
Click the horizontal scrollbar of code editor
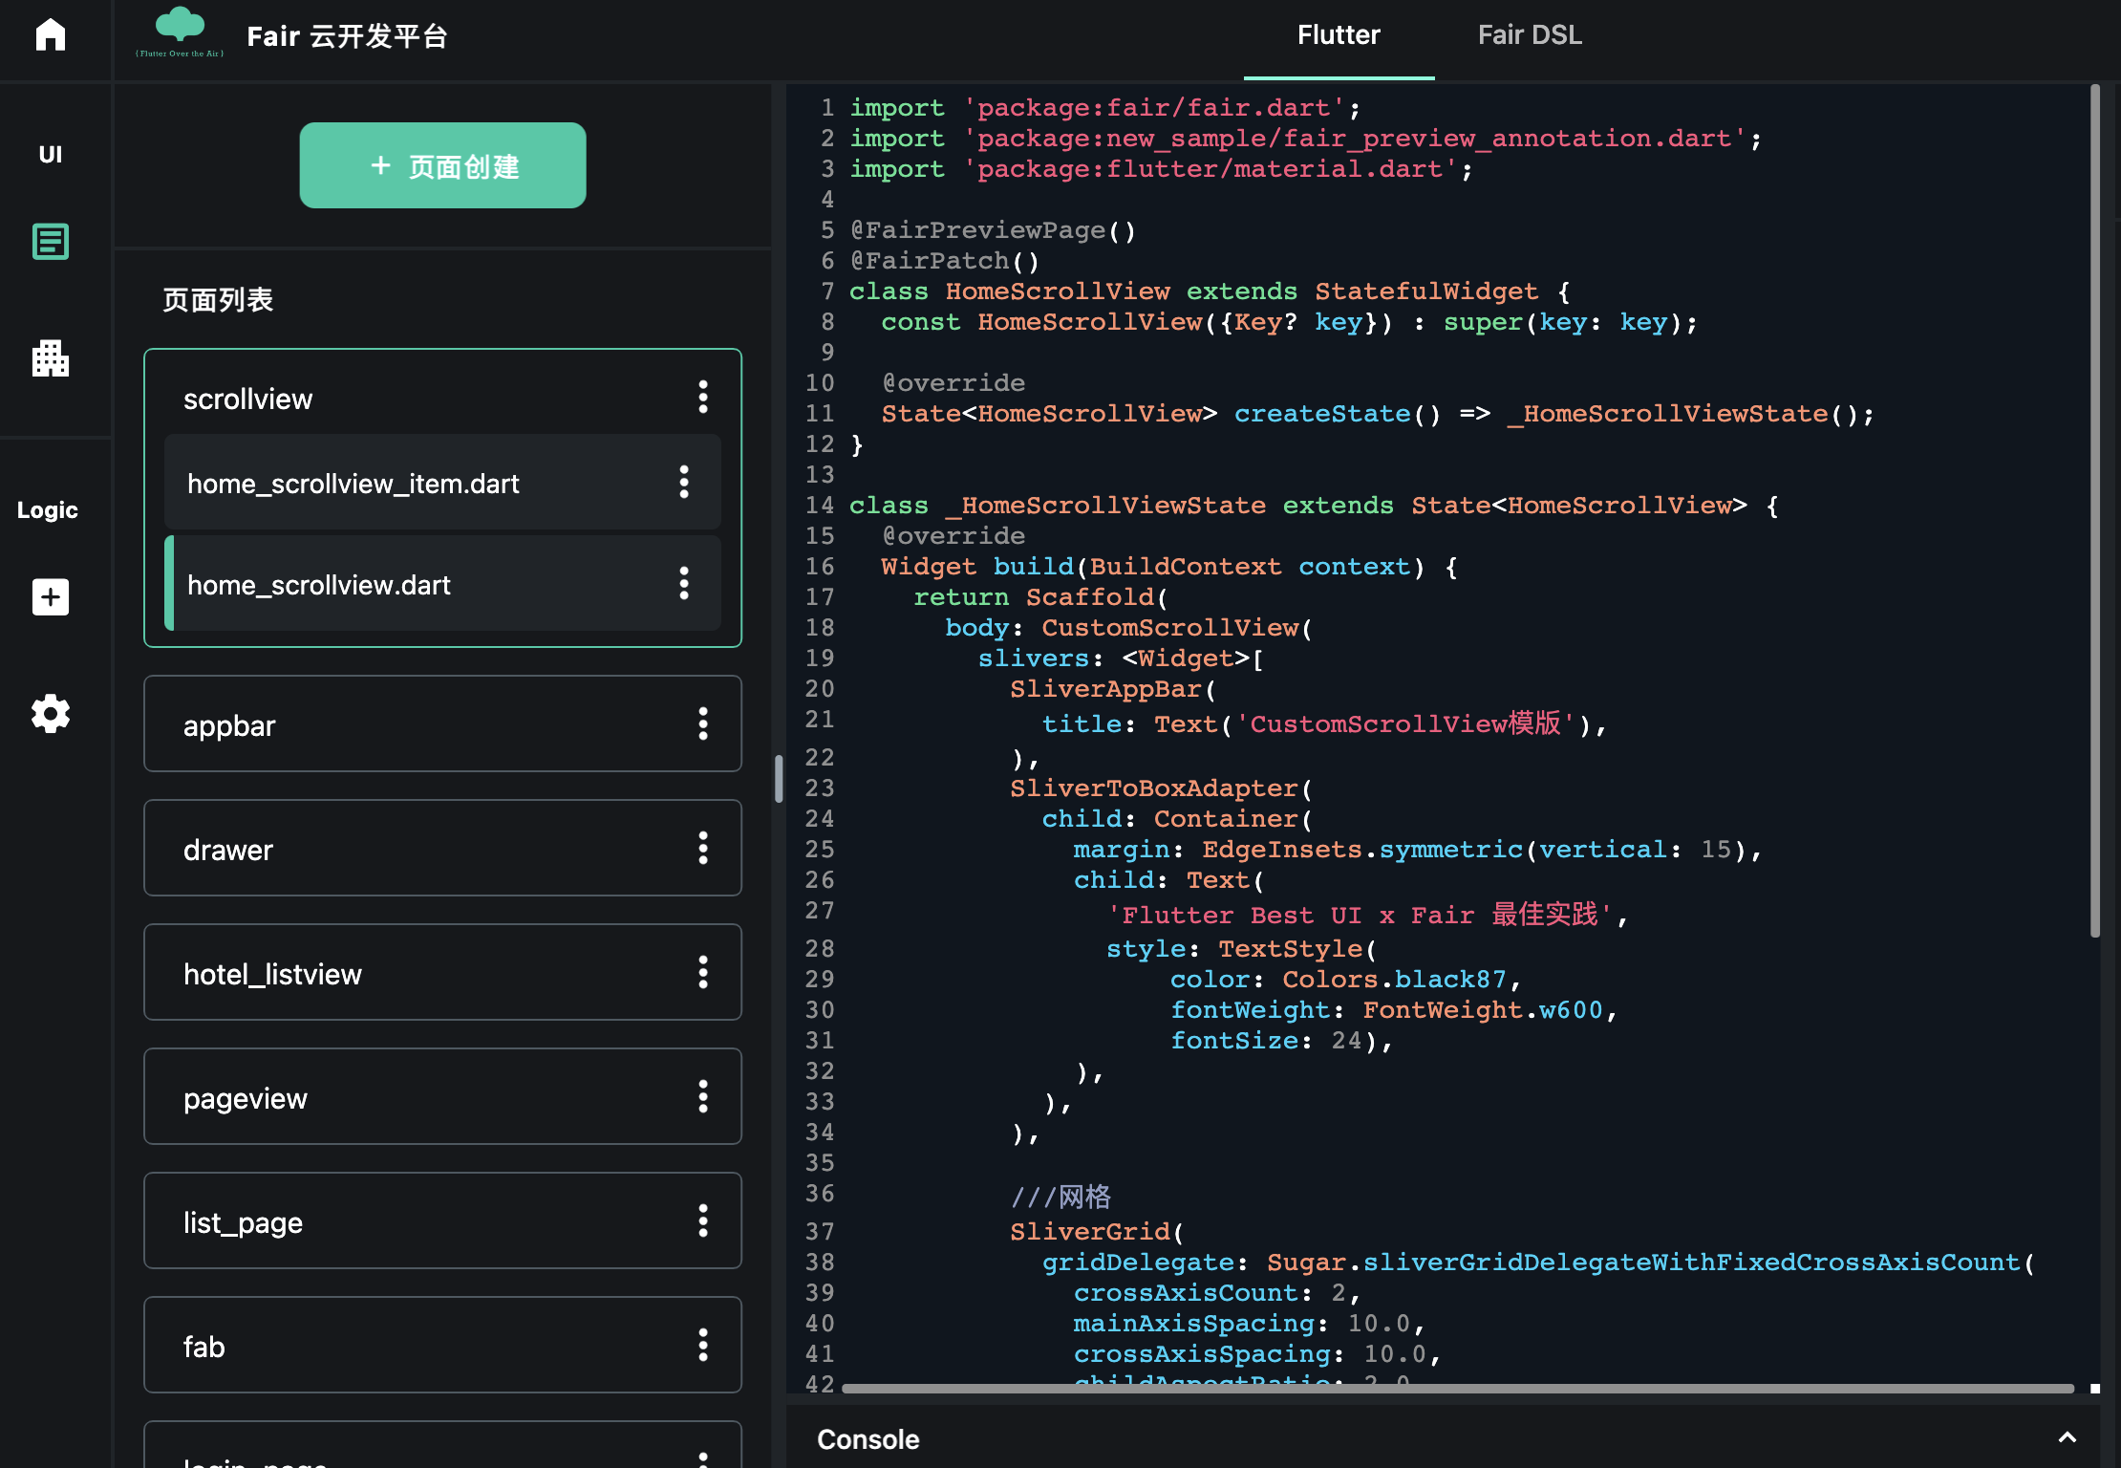pos(1457,1388)
